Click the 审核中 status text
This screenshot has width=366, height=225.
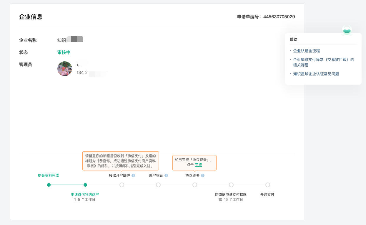tap(64, 52)
